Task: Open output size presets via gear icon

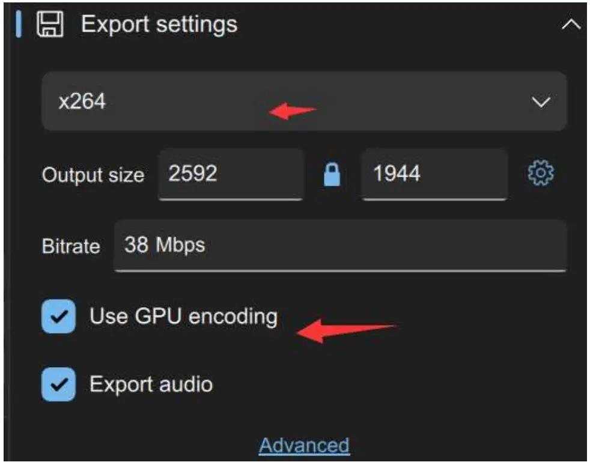Action: click(540, 174)
